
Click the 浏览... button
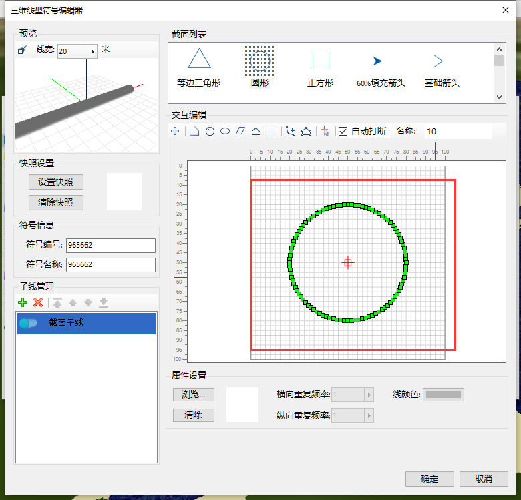pos(194,395)
